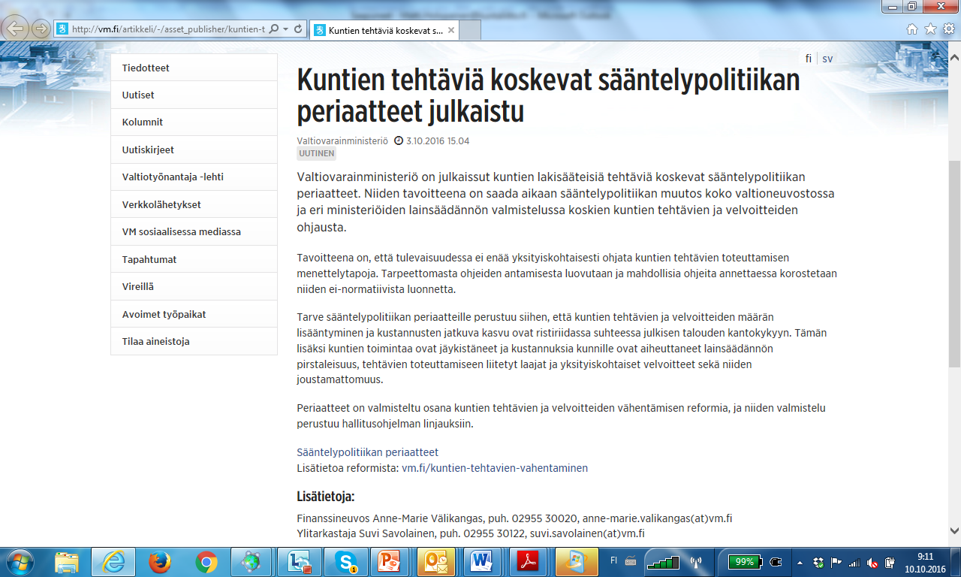Click the article headline text
This screenshot has height=577, width=961.
click(x=549, y=96)
